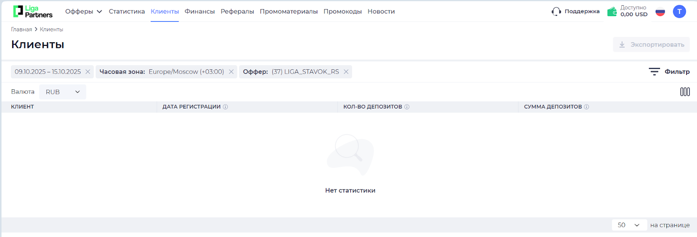The width and height of the screenshot is (697, 237).
Task: Open the Поддержка headset support icon
Action: [x=556, y=11]
